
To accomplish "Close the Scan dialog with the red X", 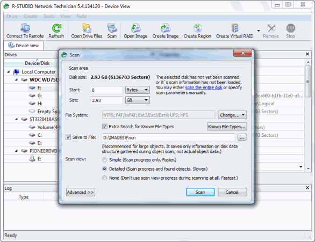I will click(242, 53).
